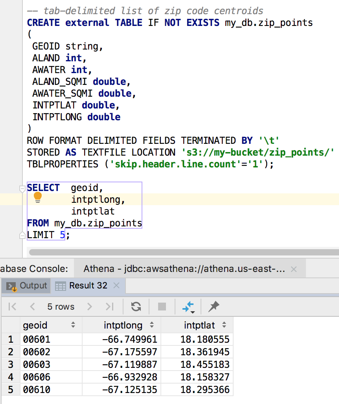Click the stop query square icon
The image size is (339, 404).
tap(162, 307)
